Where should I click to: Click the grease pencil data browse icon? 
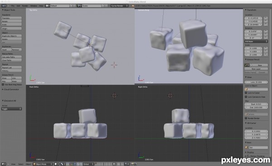tap(247, 65)
